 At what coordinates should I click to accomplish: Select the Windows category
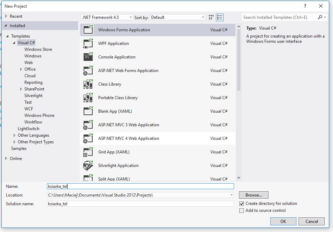coord(33,56)
